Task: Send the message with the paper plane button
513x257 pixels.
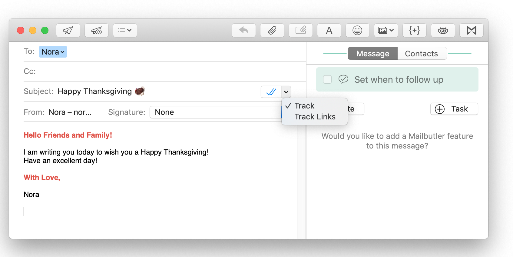Action: [68, 30]
